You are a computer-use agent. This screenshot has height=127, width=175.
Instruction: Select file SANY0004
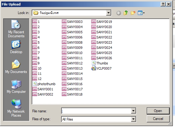[x=72, y=27]
